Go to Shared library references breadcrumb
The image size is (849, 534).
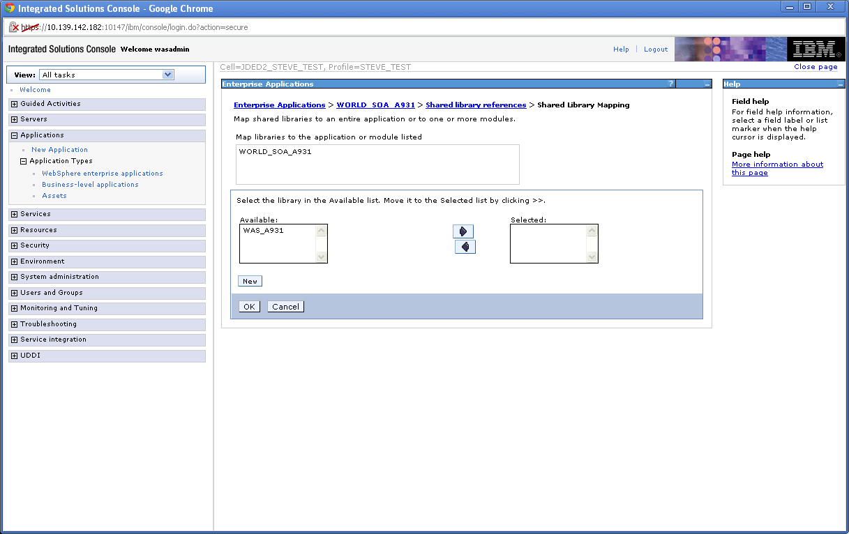click(x=476, y=105)
